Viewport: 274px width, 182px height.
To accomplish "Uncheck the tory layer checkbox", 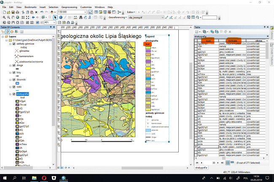I will pos(14,72).
